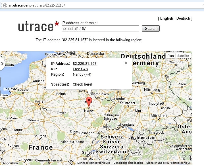The image size is (204, 166).
Task: Click the Liechtenstein label on map
Action: tap(142, 138)
